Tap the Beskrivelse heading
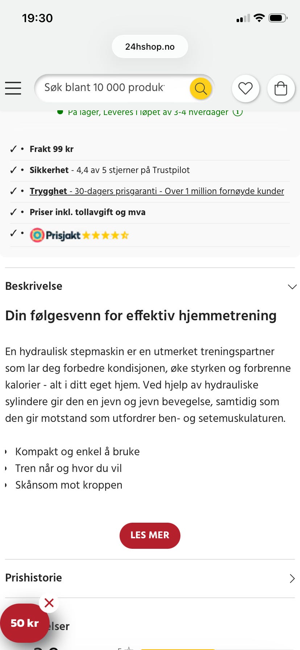Image resolution: width=300 pixels, height=650 pixels. [x=34, y=286]
